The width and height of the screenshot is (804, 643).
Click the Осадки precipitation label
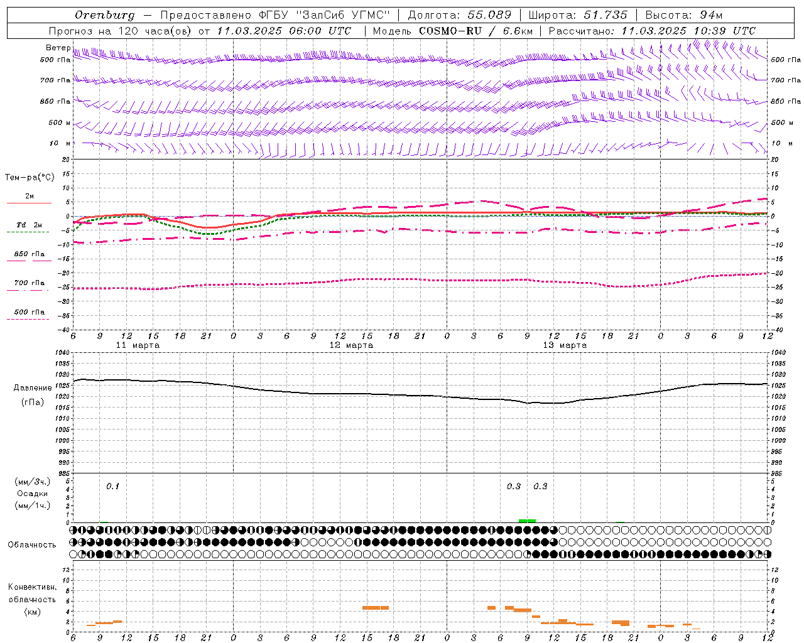pyautogui.click(x=33, y=494)
